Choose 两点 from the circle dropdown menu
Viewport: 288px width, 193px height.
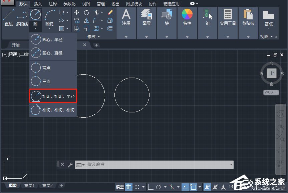click(x=52, y=68)
